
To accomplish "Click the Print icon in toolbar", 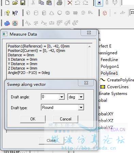I will pos(60,3).
